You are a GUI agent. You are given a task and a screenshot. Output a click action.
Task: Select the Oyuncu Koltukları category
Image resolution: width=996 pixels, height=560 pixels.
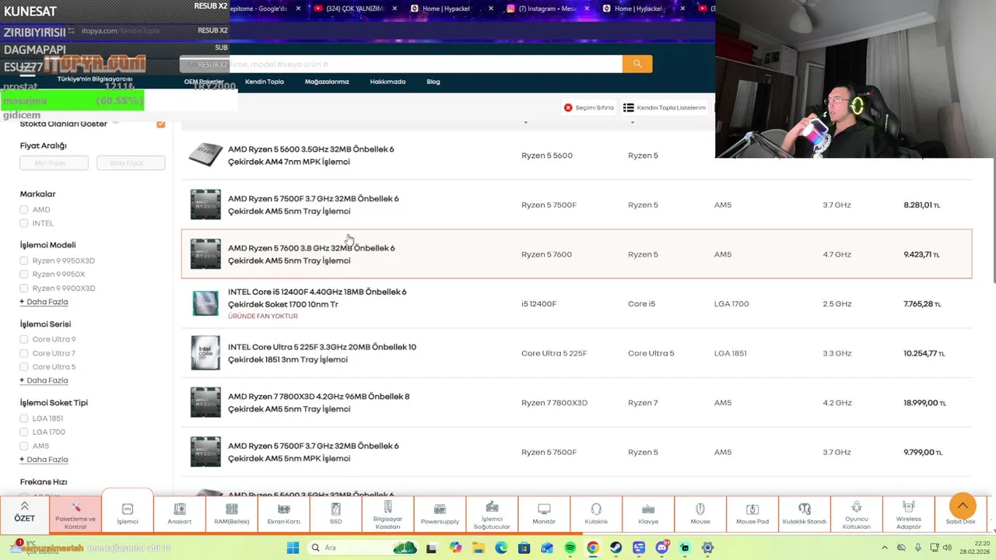point(857,513)
